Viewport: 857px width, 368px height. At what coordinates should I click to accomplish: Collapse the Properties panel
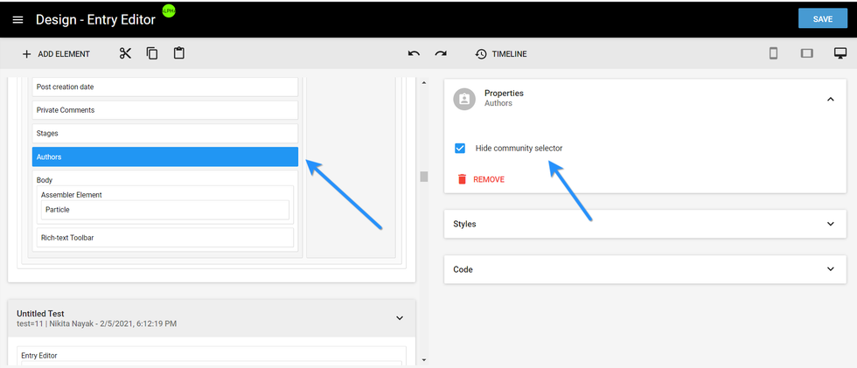coord(830,99)
